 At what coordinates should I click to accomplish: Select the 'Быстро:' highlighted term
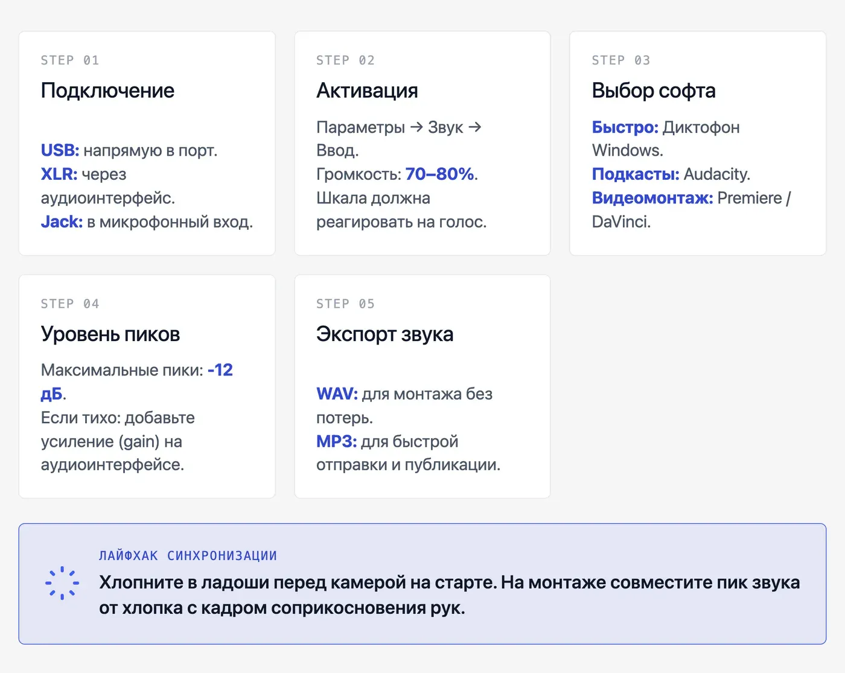coord(625,127)
